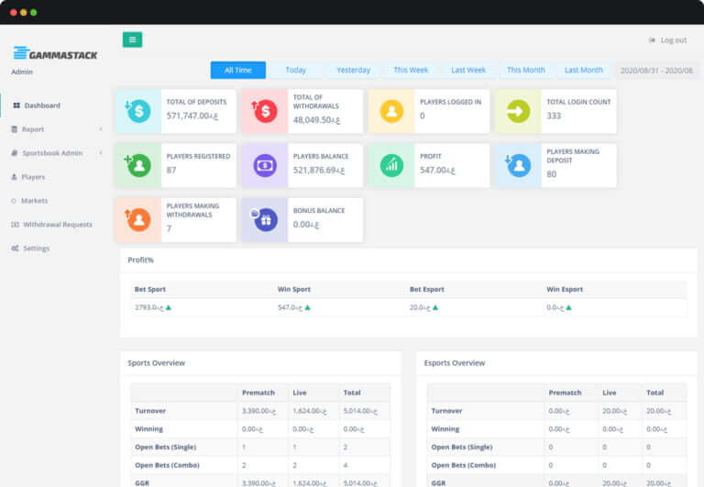Click Sports Overview Turnover Prematch value
This screenshot has width=704, height=487.
click(259, 411)
